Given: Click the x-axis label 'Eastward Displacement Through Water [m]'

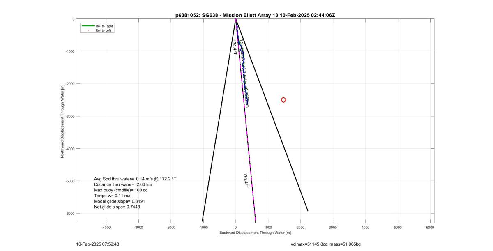Looking at the screenshot, I should [255, 233].
